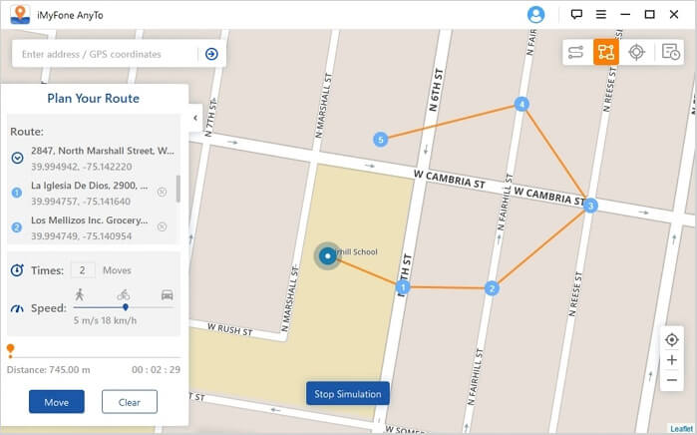Click the Move button
The image size is (697, 435).
pyautogui.click(x=57, y=401)
